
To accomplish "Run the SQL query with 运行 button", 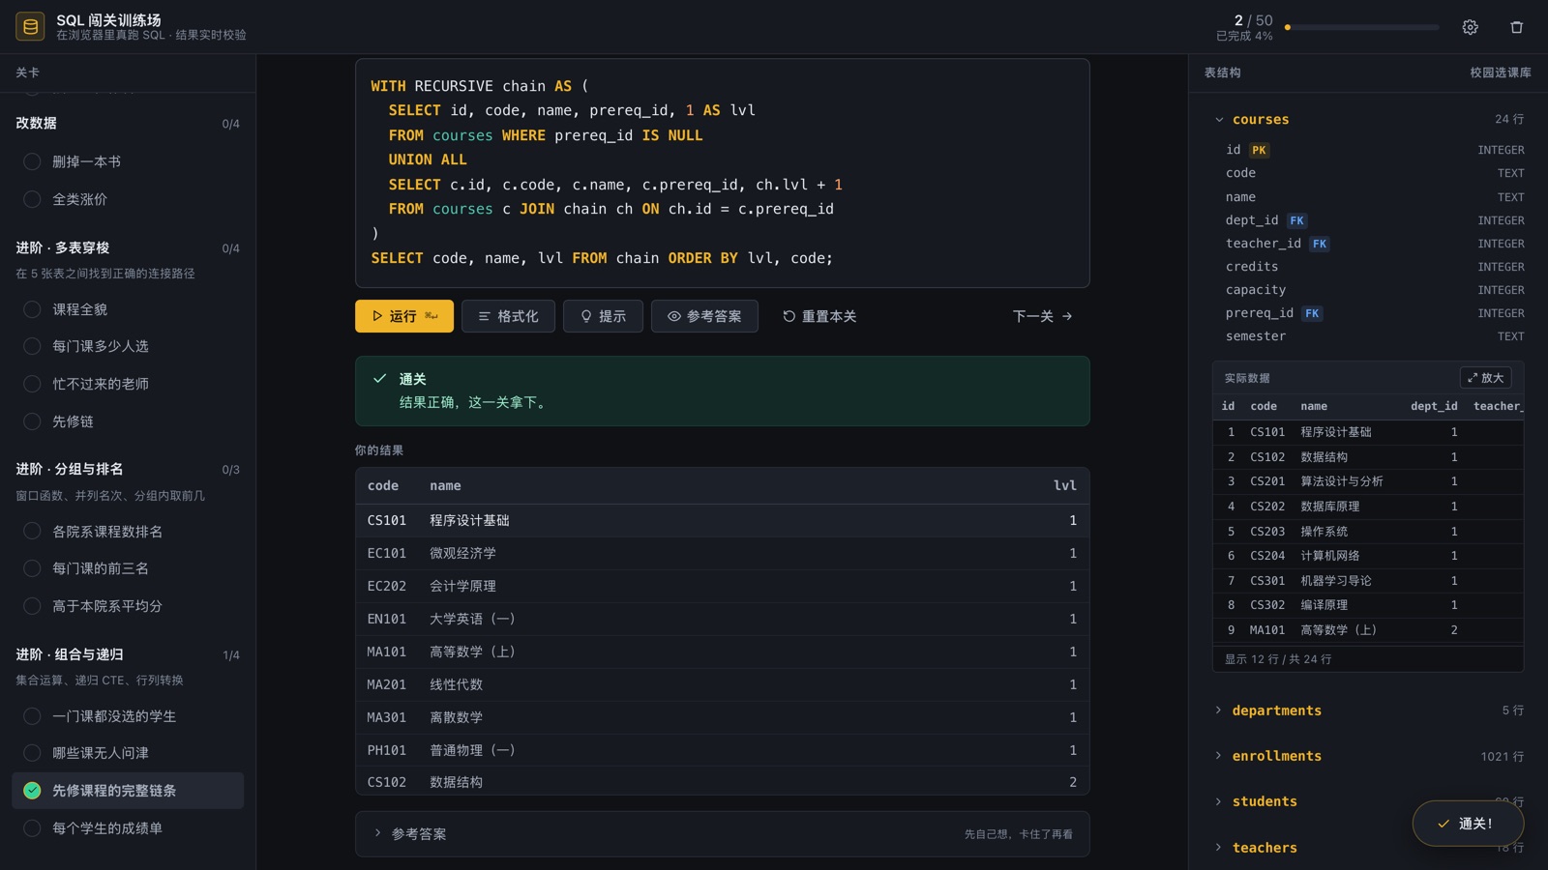I will click(404, 316).
